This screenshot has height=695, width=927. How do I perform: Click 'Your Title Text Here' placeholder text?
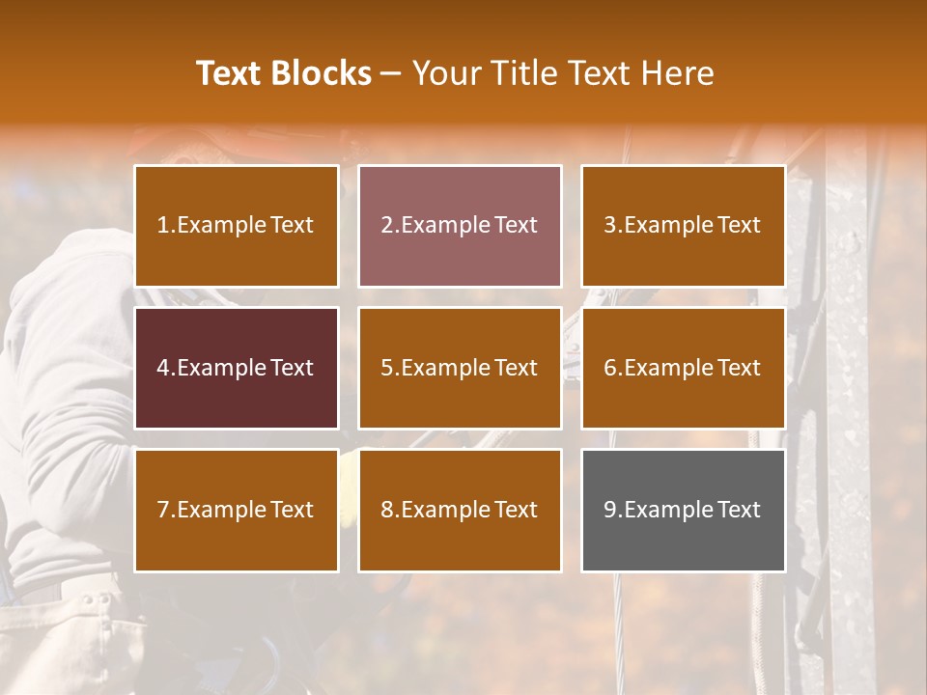coord(563,73)
